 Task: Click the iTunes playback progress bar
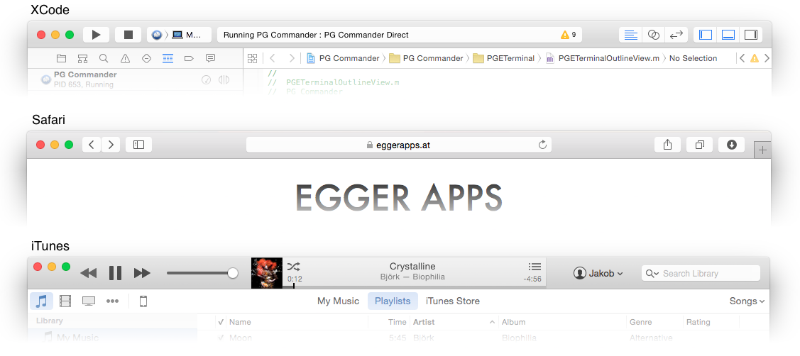click(415, 286)
